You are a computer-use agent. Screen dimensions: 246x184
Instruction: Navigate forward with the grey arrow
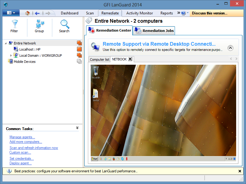(48, 13)
